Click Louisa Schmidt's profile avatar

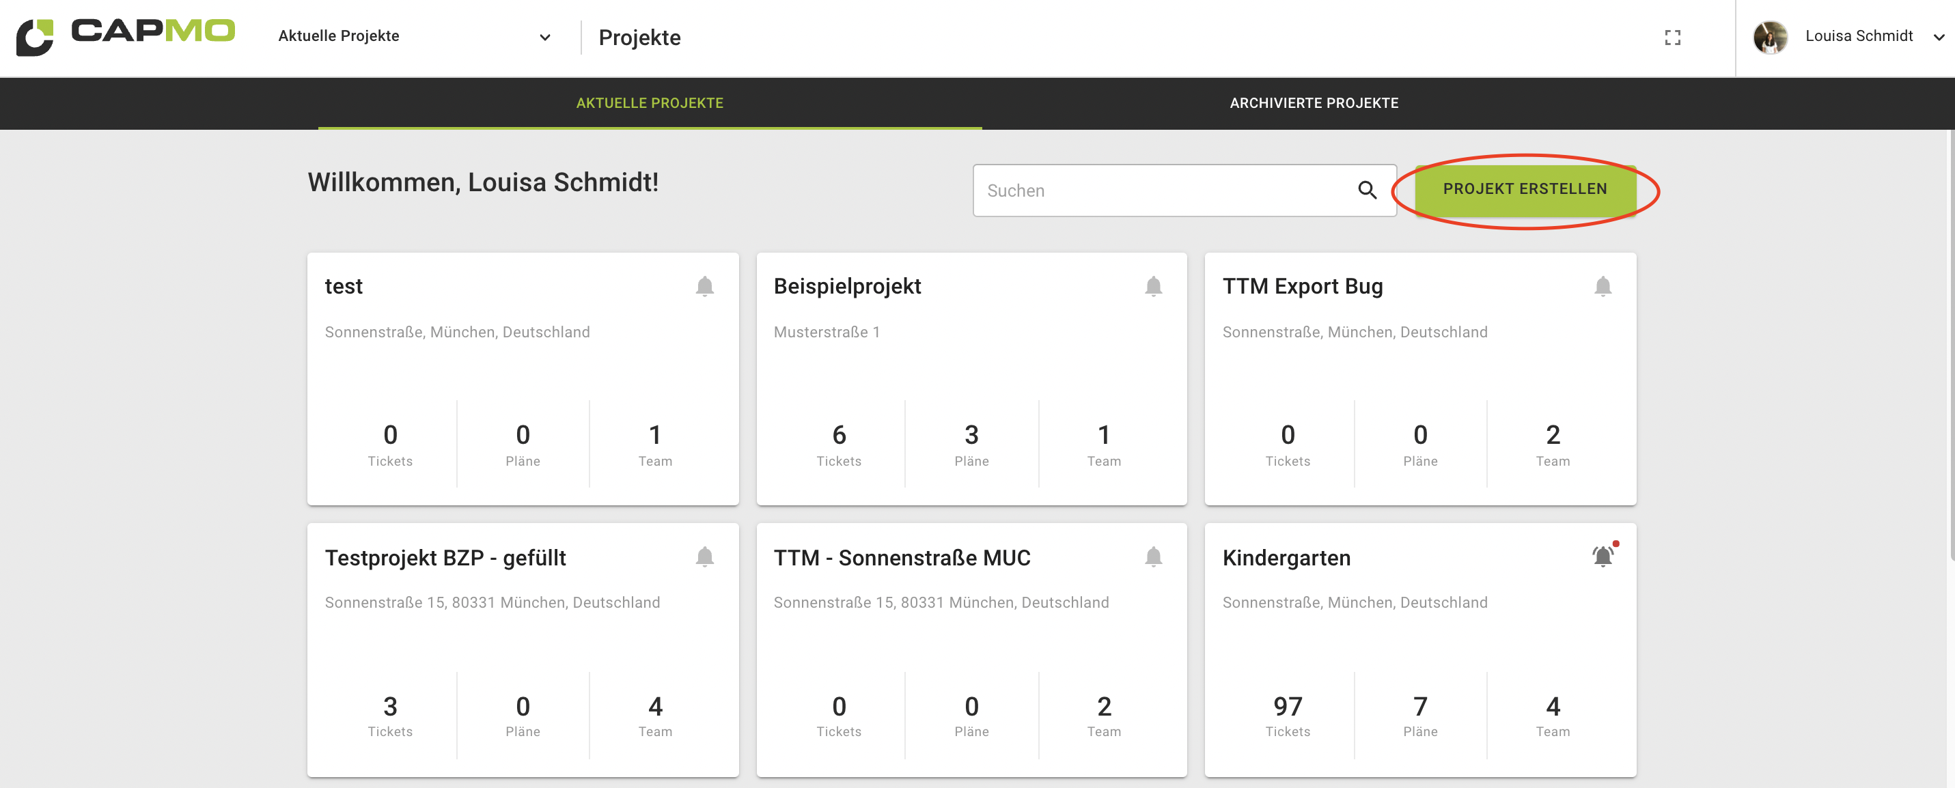1769,36
